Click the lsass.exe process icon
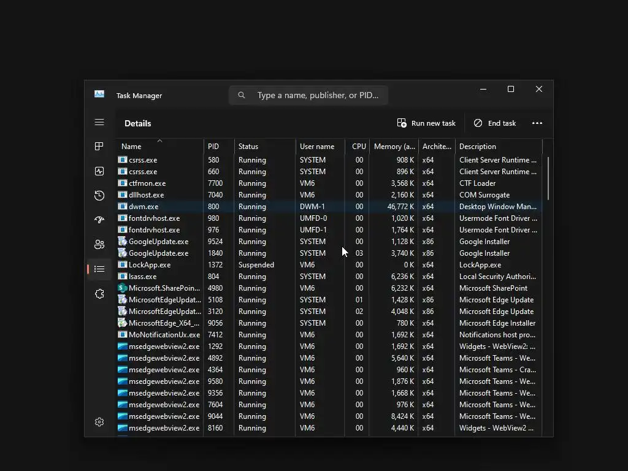Screen dimensions: 628x471 (x=122, y=277)
